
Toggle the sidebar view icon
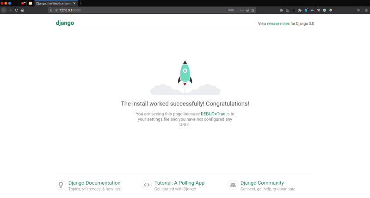pyautogui.click(x=287, y=10)
